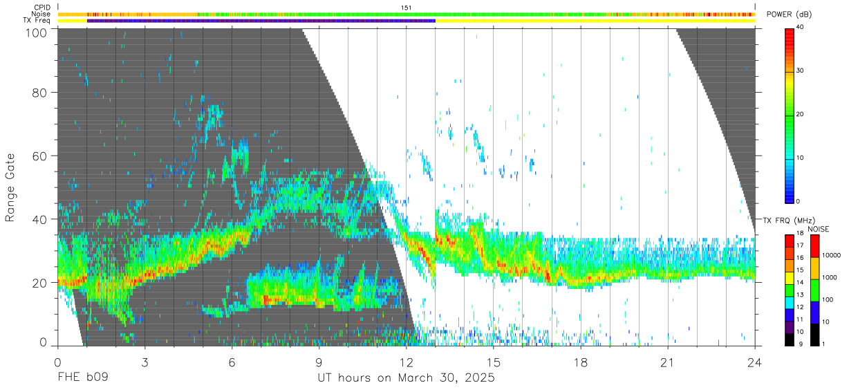Click the 'Noise' row label at top left
Screen dimensions: 849x392
pos(42,14)
